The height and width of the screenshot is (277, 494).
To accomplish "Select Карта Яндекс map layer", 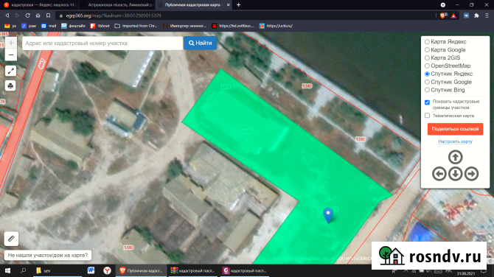I will pos(427,41).
